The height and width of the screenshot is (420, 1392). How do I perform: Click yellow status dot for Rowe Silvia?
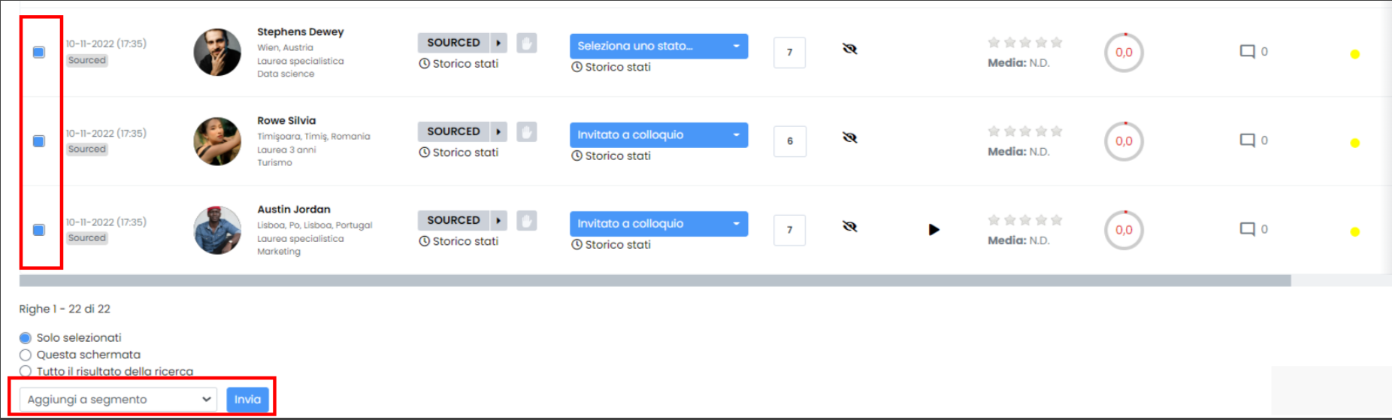coord(1354,143)
